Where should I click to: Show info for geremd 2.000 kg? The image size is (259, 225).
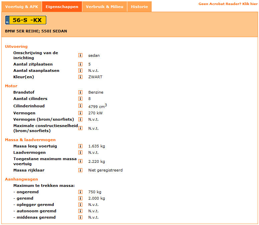tap(80, 198)
